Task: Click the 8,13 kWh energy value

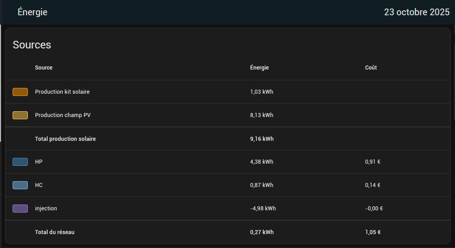Action: pos(261,115)
